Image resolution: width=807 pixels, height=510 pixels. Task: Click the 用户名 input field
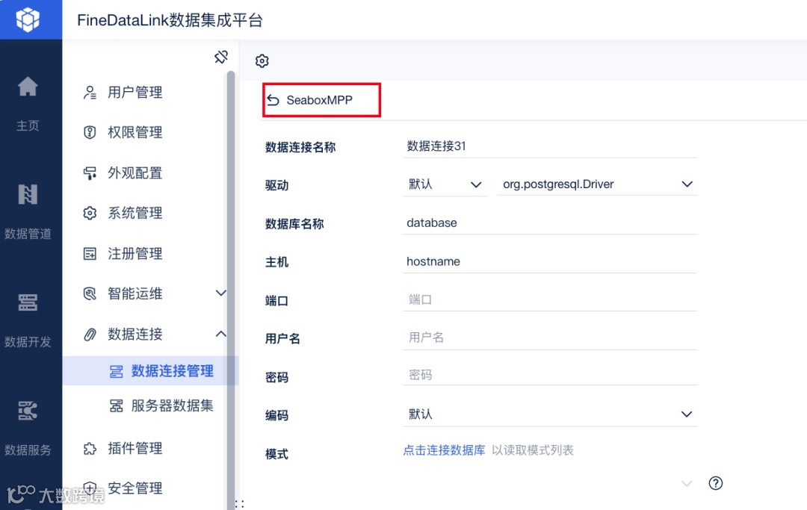550,338
